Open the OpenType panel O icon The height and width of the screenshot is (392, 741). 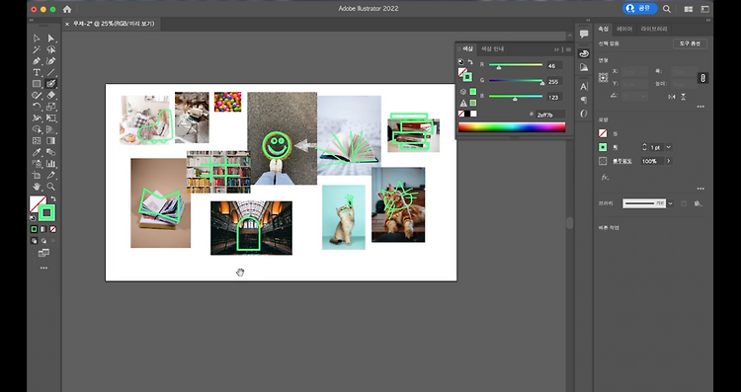(584, 114)
